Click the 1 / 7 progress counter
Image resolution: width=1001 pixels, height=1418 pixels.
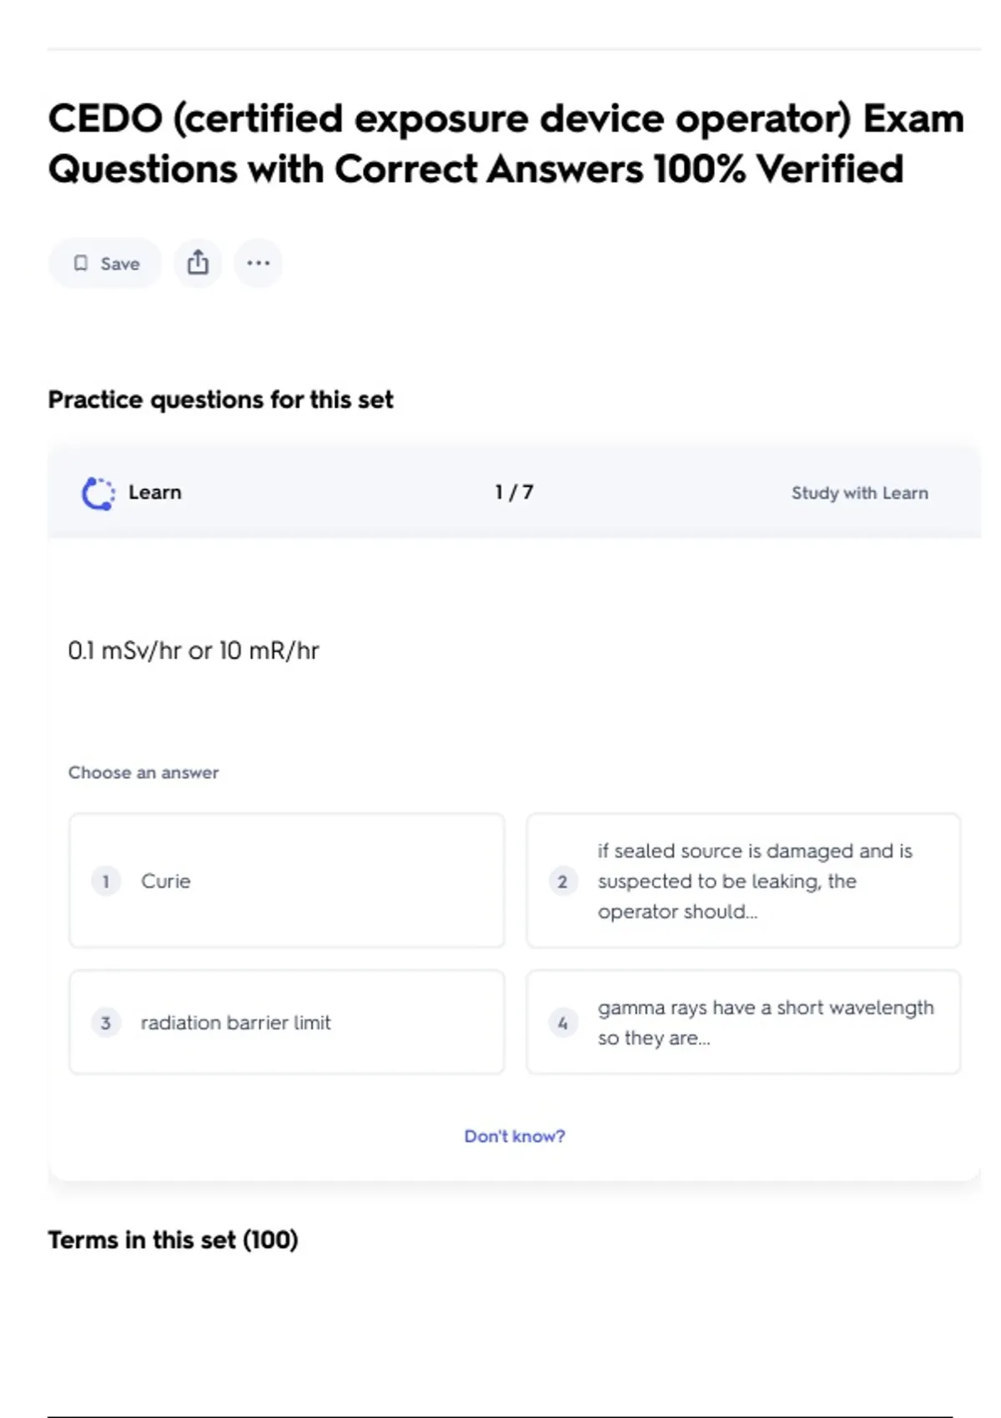(514, 493)
